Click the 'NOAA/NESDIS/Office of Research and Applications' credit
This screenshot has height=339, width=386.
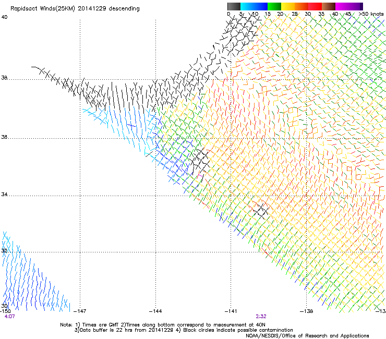pyautogui.click(x=307, y=335)
